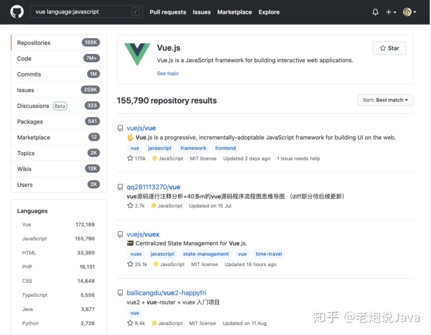Viewport: 431px width, 335px height.
Task: Click the 25.1k star icon for vuex
Action: point(130,264)
